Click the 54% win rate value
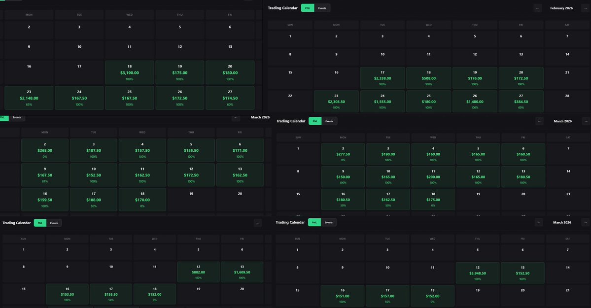This screenshot has height=308, width=591. click(x=111, y=300)
